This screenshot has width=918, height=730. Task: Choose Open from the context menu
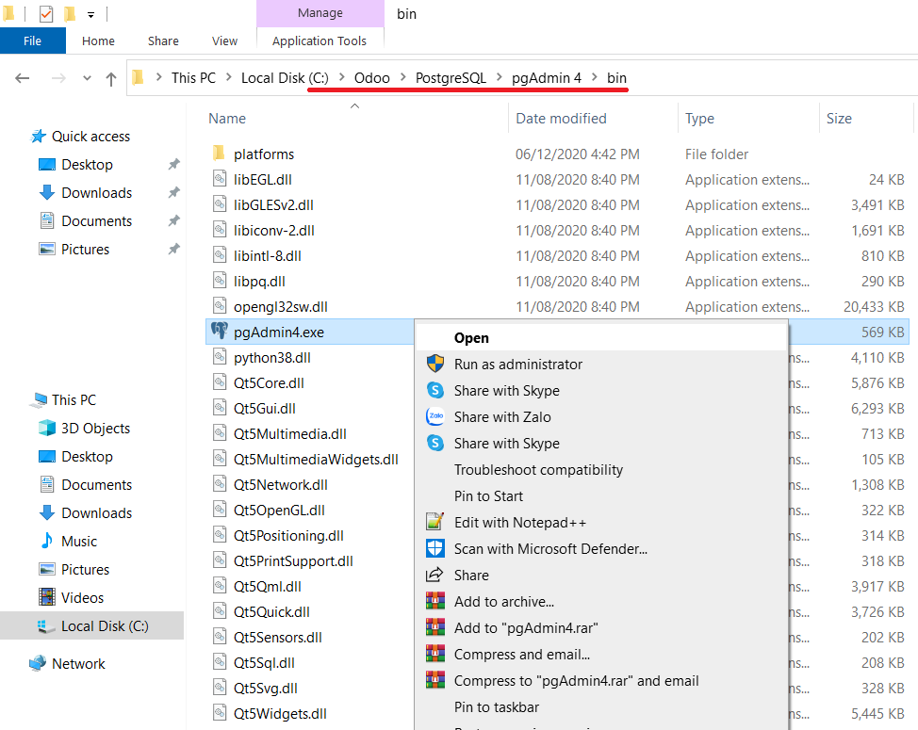click(x=600, y=337)
